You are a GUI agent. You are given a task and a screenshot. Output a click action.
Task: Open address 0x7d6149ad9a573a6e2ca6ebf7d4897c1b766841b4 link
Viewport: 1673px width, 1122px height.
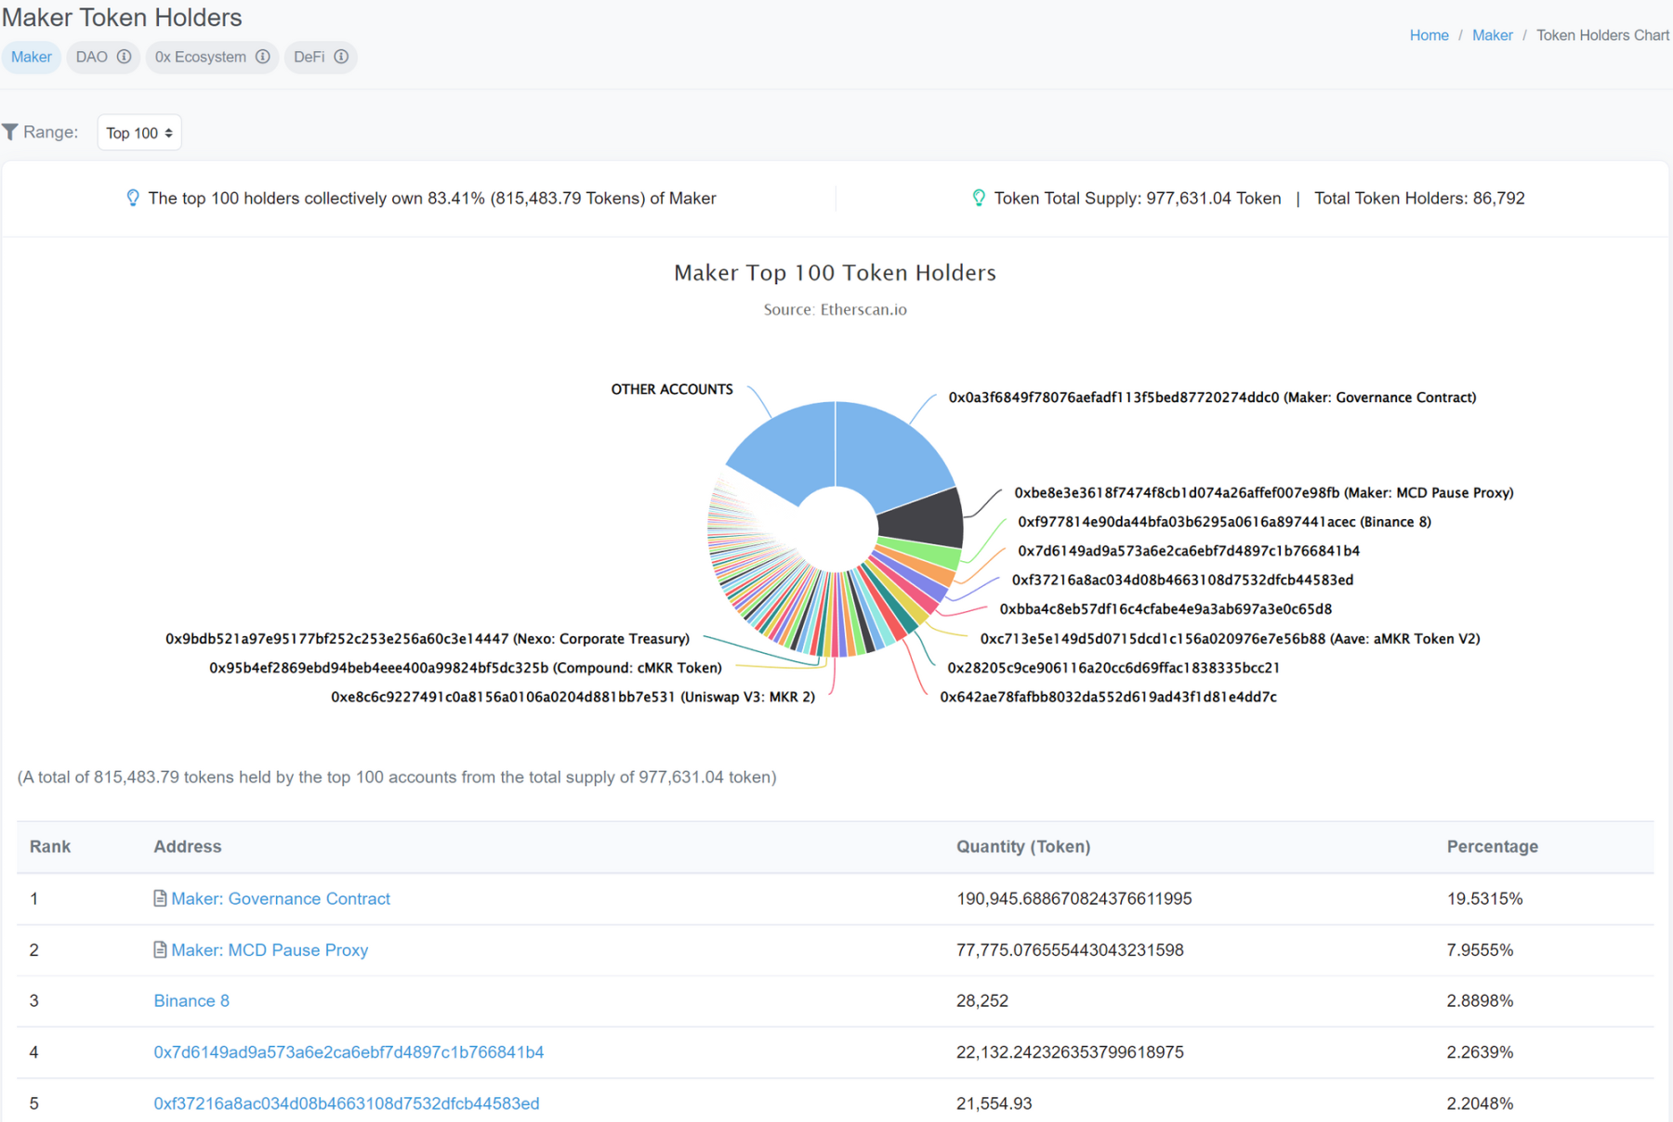(349, 1051)
